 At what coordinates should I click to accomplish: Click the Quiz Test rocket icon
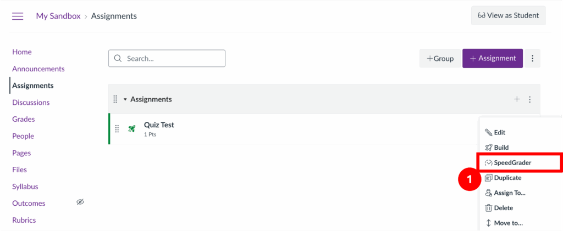[132, 129]
